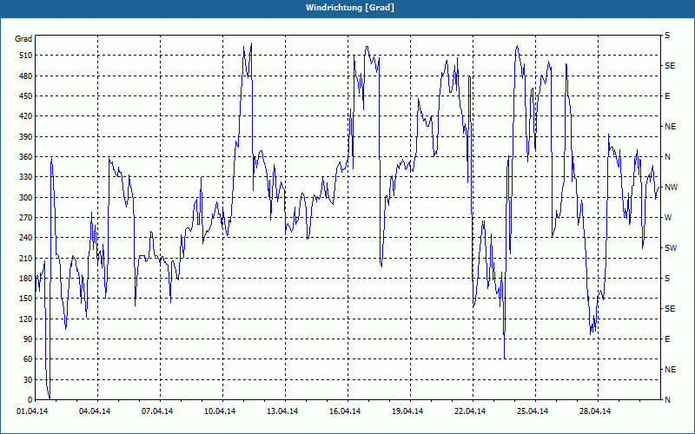Image resolution: width=695 pixels, height=434 pixels.
Task: Click the 13.04.14 date label
Action: click(x=282, y=411)
